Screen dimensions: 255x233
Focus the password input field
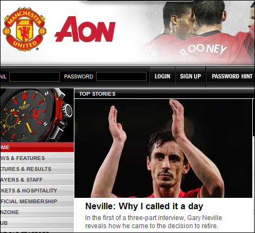click(121, 77)
